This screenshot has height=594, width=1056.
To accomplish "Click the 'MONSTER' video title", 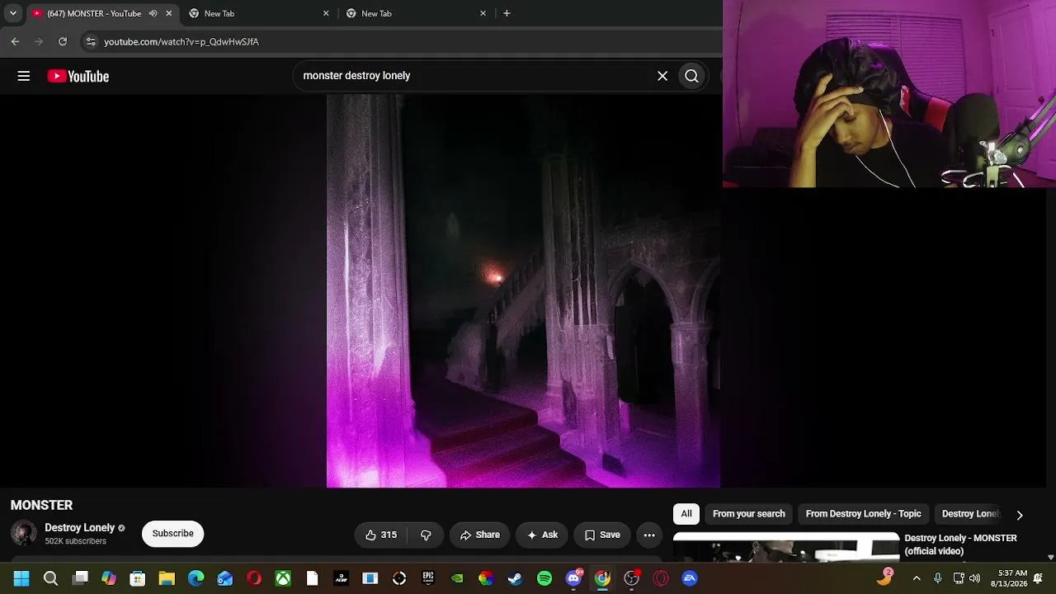I will 41,505.
